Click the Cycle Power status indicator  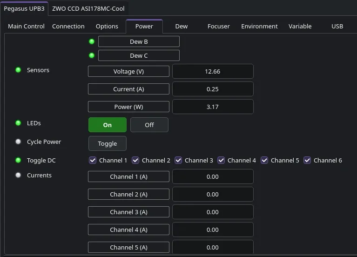tap(18, 142)
